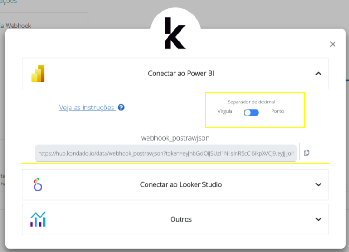Click the Looker Studio logo icon
The width and height of the screenshot is (349, 252).
(38, 184)
